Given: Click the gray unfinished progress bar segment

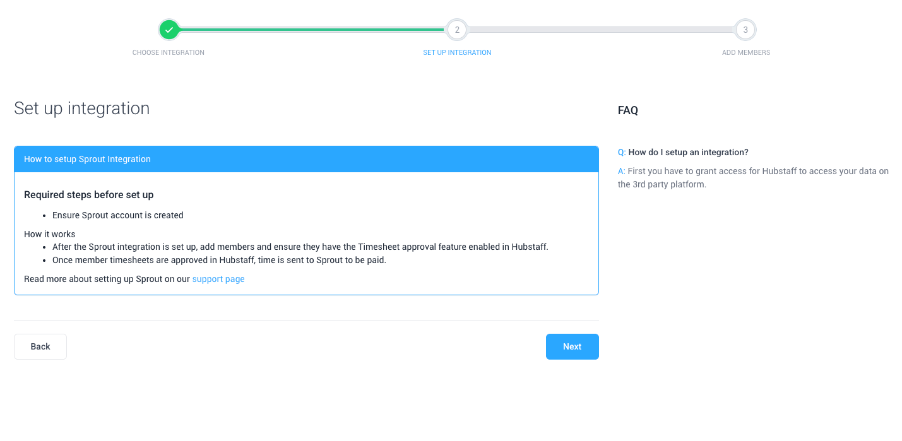Looking at the screenshot, I should pyautogui.click(x=601, y=30).
